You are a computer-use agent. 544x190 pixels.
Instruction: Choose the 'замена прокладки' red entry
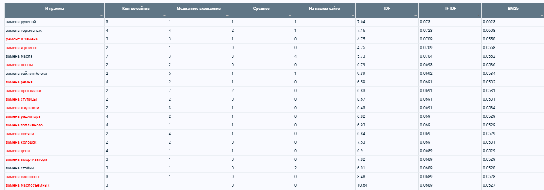coord(24,91)
